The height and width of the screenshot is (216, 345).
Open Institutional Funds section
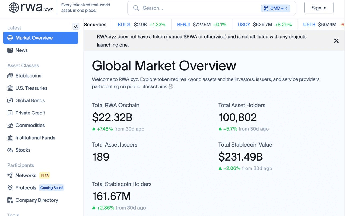click(x=35, y=138)
